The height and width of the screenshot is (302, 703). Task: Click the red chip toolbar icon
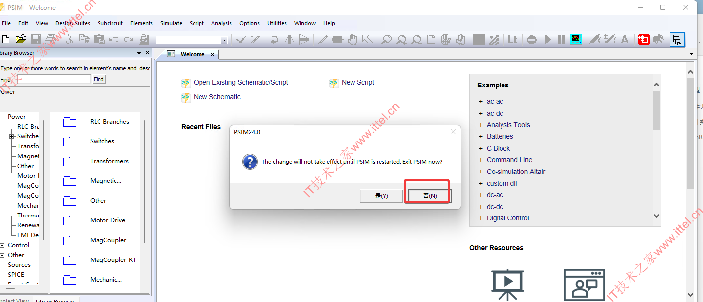coord(643,40)
